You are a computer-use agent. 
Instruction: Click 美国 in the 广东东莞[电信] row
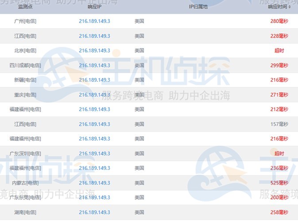click(x=139, y=198)
